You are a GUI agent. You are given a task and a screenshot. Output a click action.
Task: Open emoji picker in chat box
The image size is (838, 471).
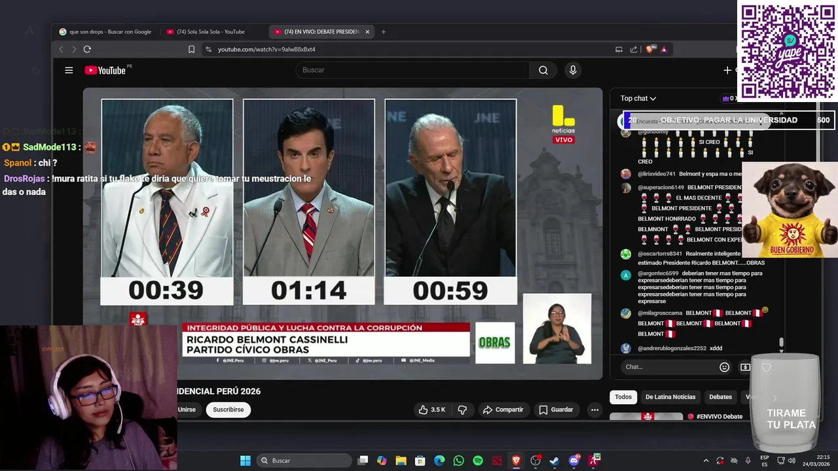724,367
